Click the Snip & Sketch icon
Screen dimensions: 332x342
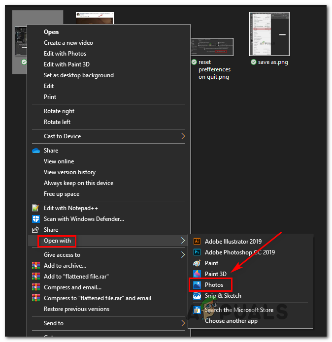click(197, 296)
